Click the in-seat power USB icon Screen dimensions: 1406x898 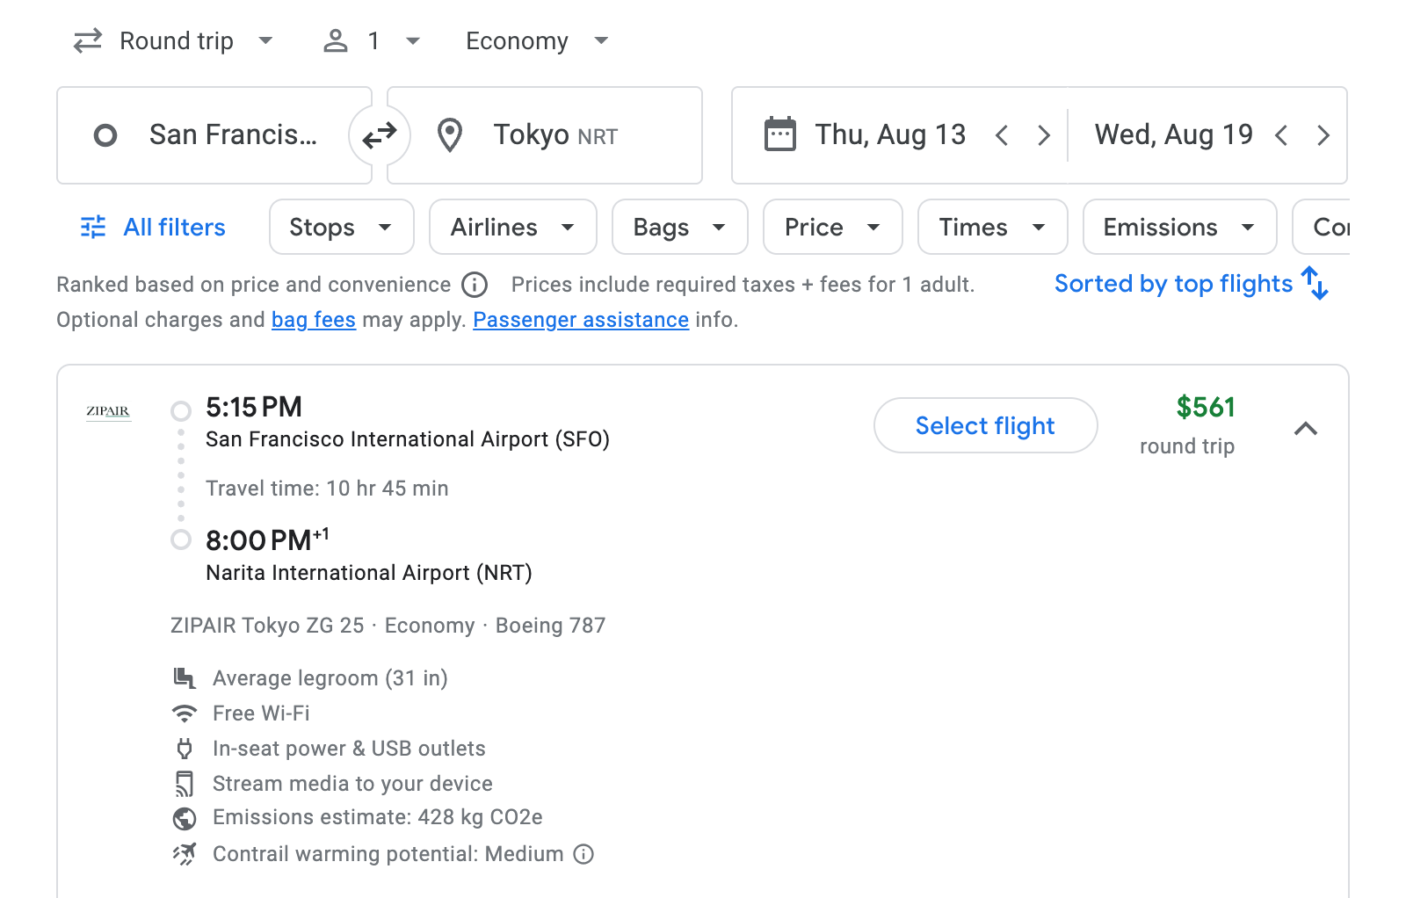(x=185, y=749)
